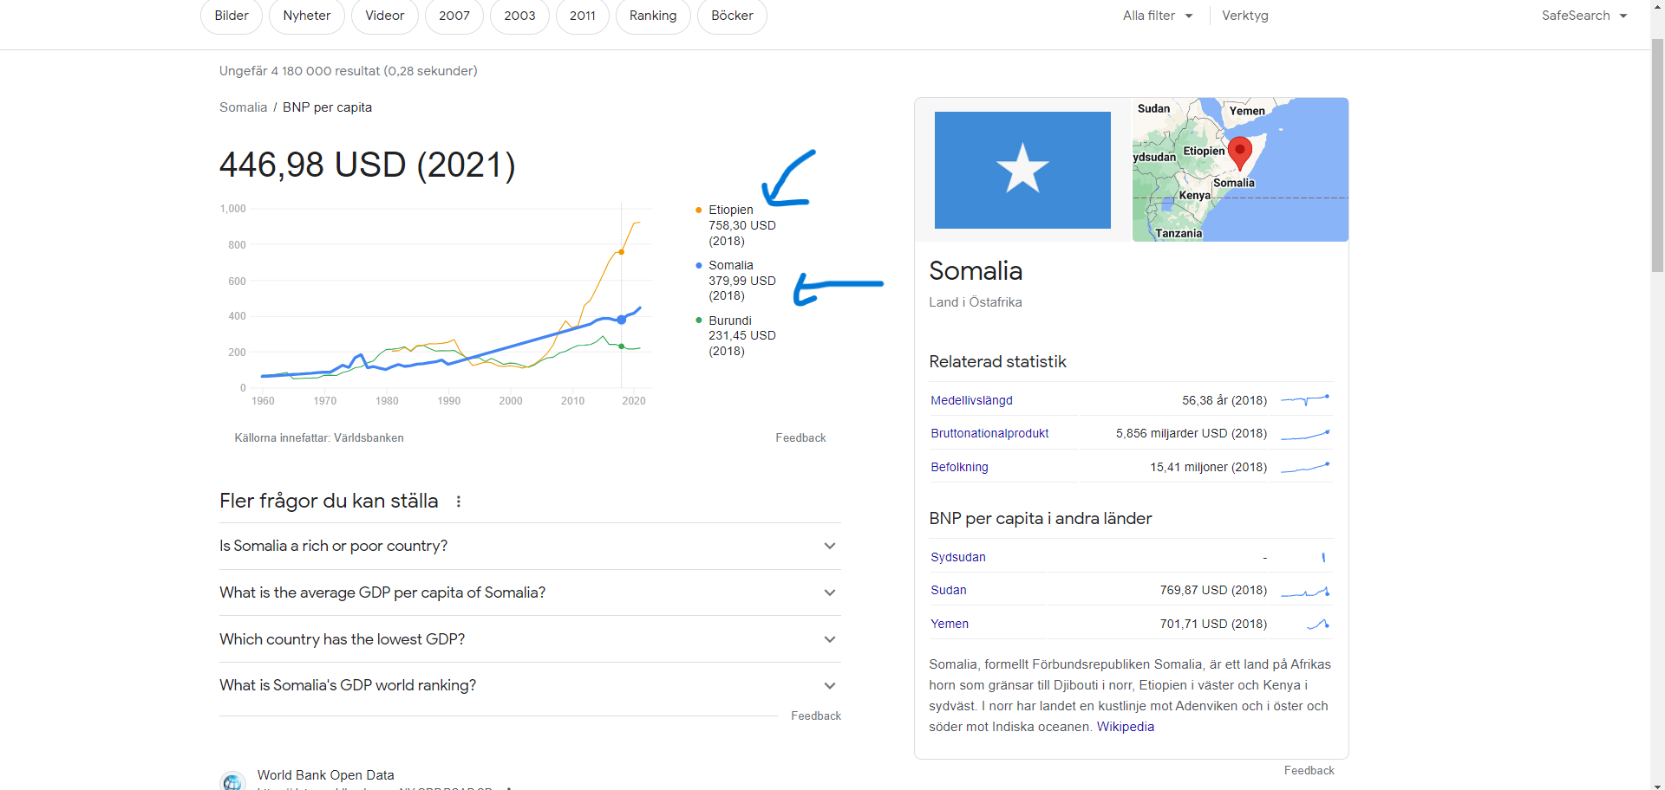Screen dimensions: 1665x790
Task: Click the Medellivslängd sparkline chart icon
Action: point(1305,400)
